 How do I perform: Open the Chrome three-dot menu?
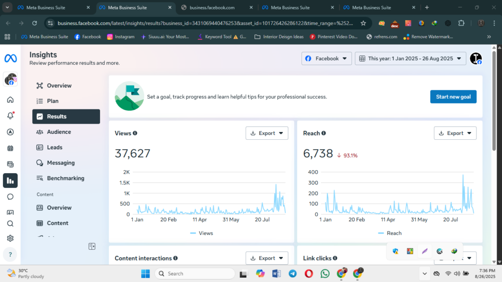[x=494, y=23]
